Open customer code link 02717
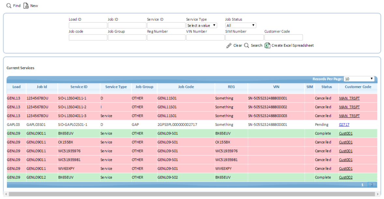 (344, 125)
